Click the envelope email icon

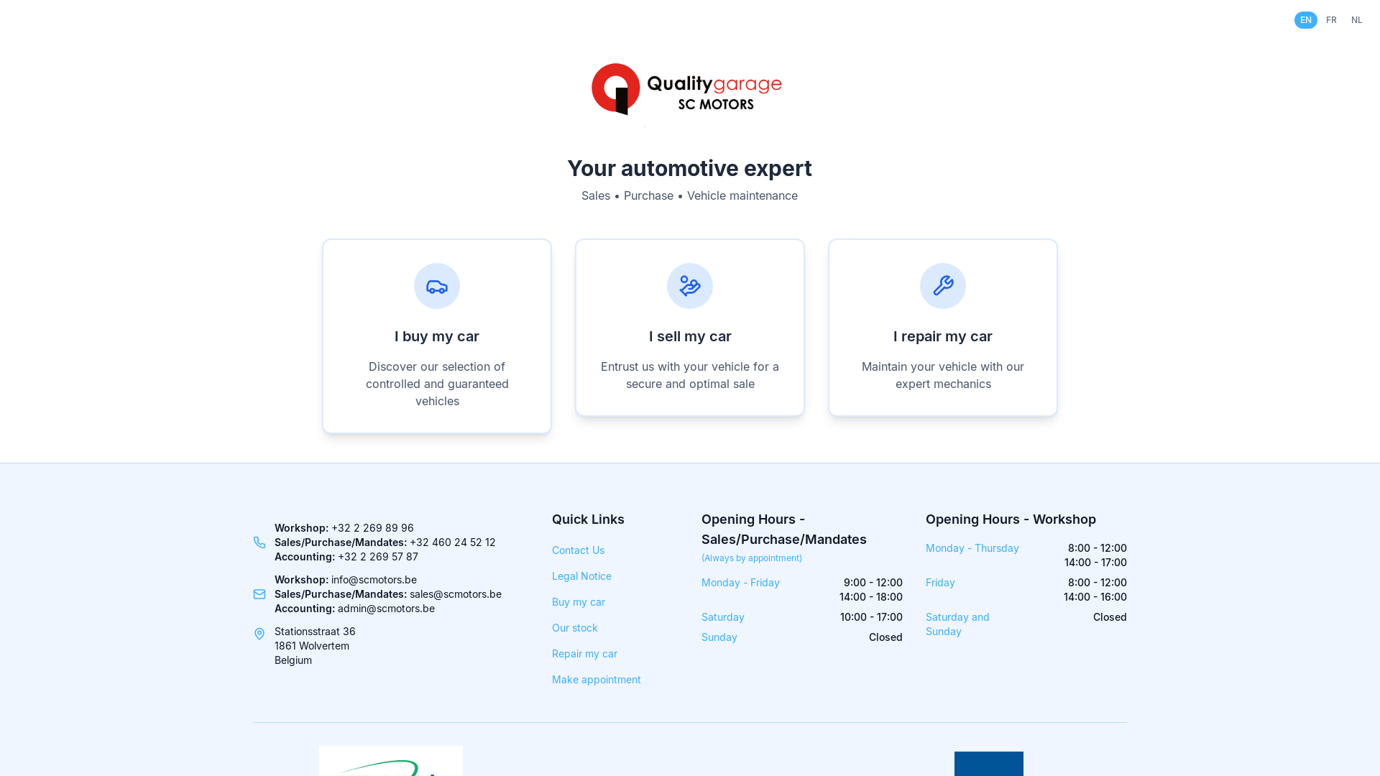(x=259, y=594)
